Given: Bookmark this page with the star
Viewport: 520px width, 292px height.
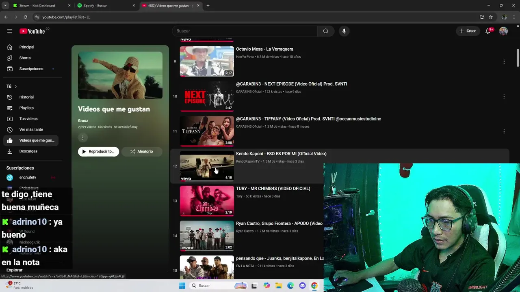Looking at the screenshot, I should pos(491,17).
